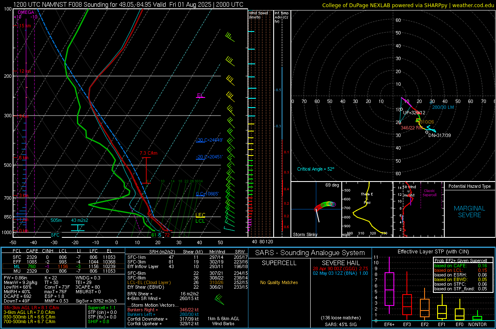The height and width of the screenshot is (329, 496).
Task: Click the SFC-1km row in the shear table
Action: click(x=187, y=258)
